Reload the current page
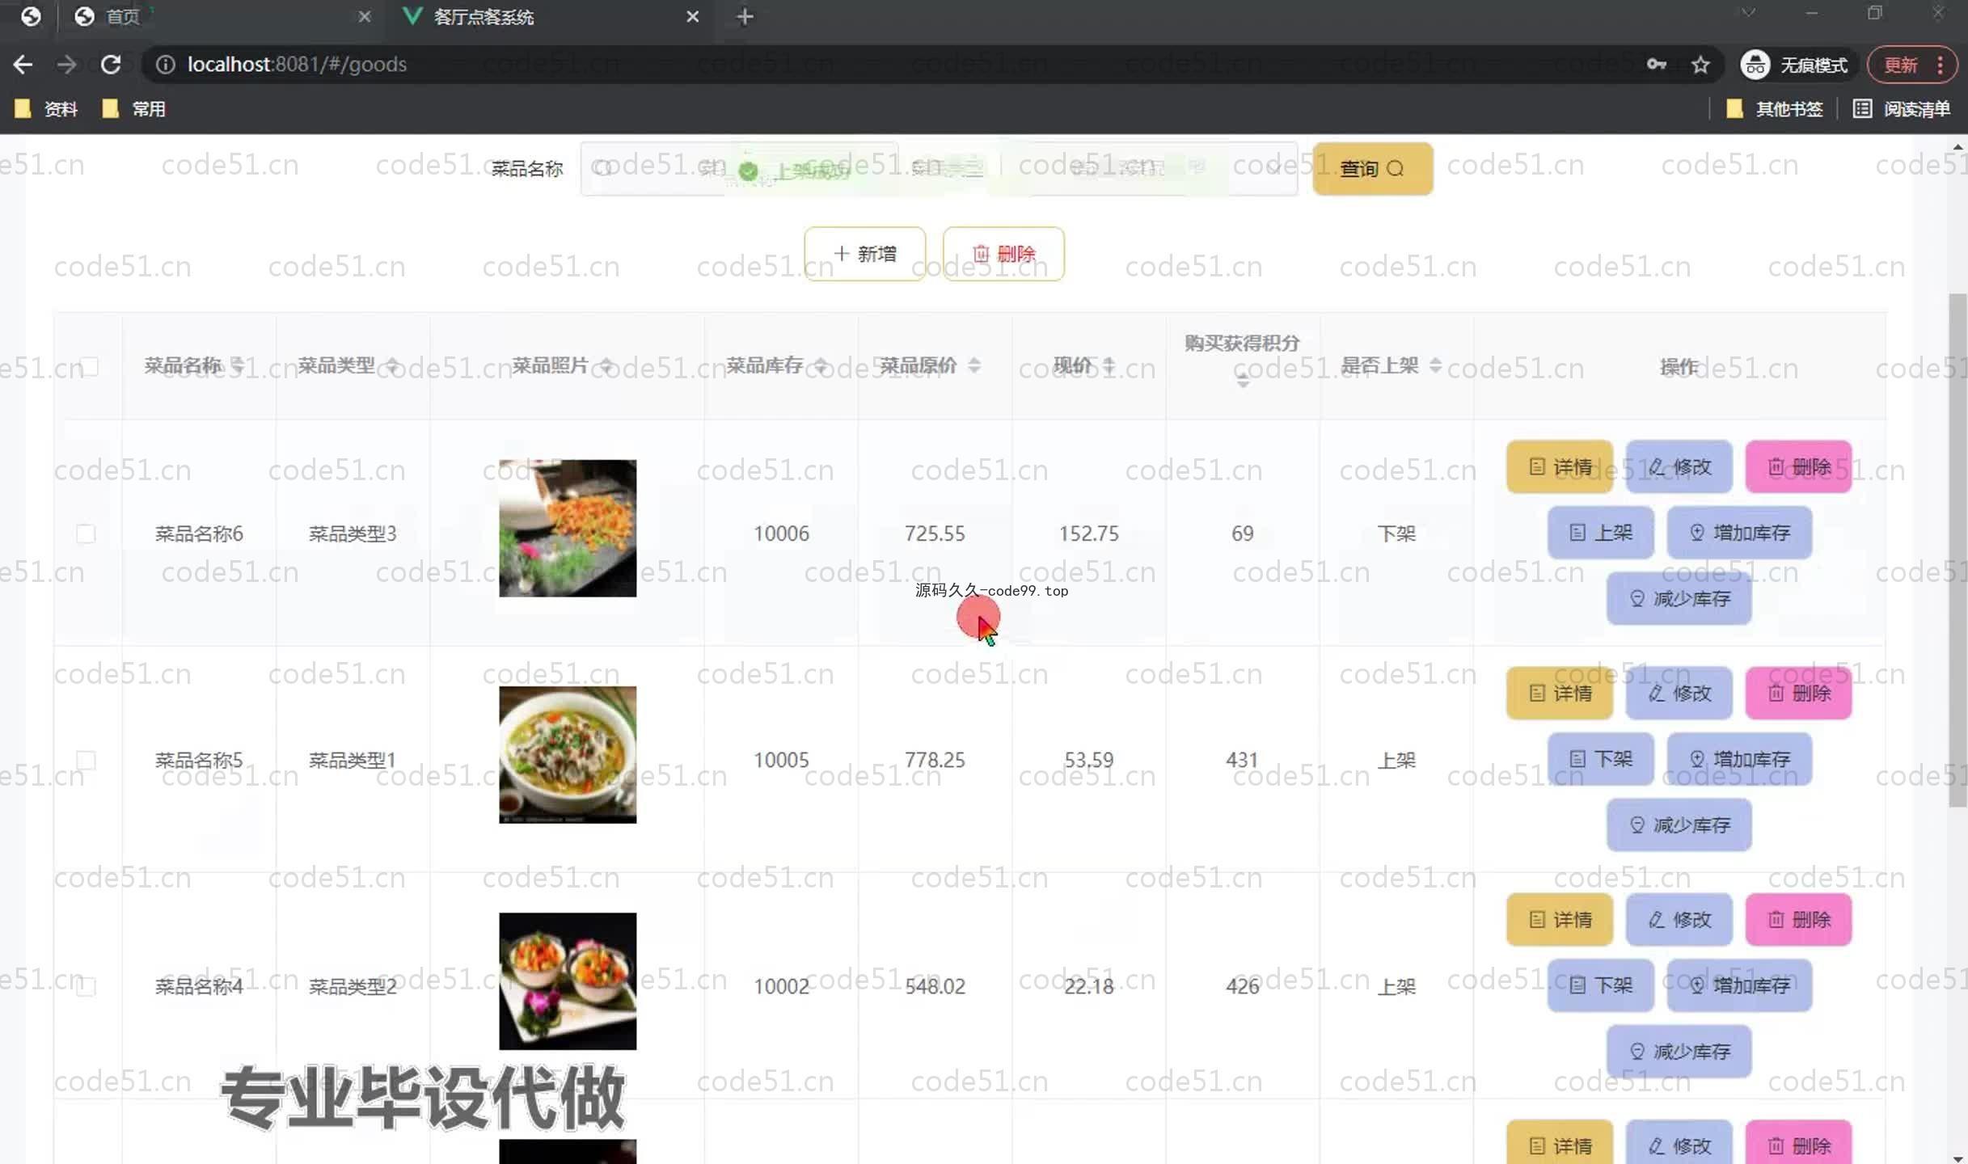Image resolution: width=1968 pixels, height=1164 pixels. point(111,65)
